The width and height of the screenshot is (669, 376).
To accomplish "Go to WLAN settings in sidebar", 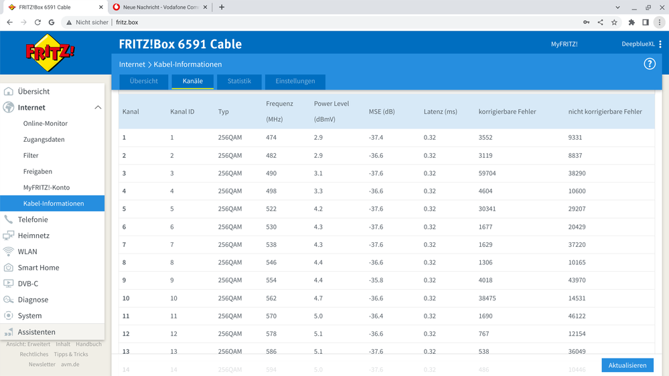I will (x=27, y=252).
